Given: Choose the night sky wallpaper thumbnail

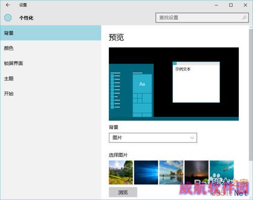Looking at the screenshot, I should tap(196, 172).
